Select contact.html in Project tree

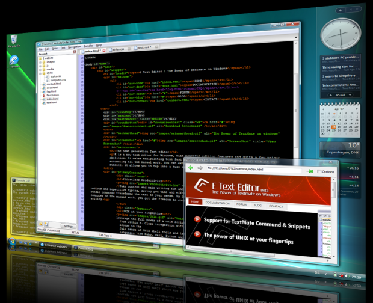pos(52,84)
